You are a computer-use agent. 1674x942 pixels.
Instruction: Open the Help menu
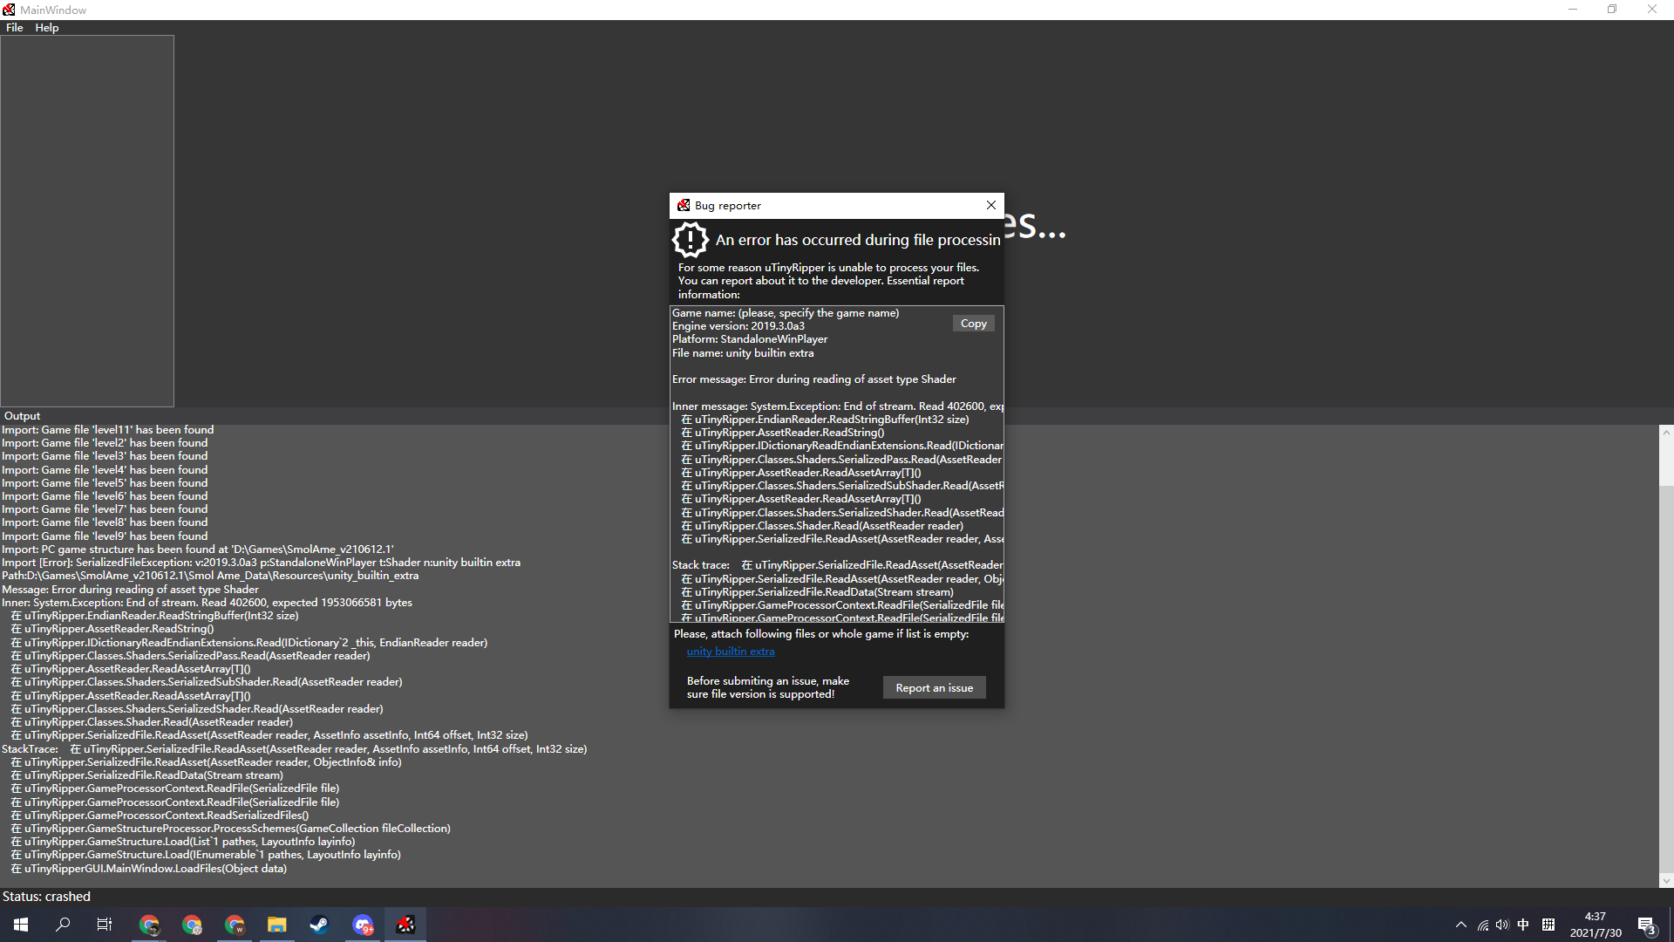click(47, 28)
